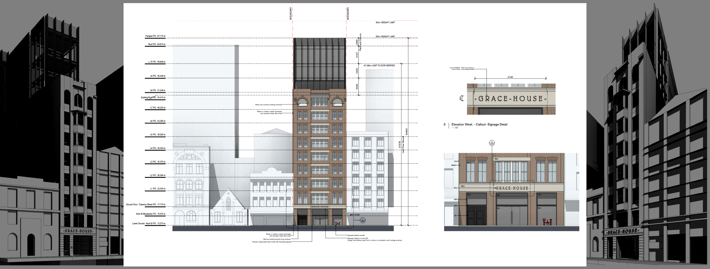This screenshot has width=710, height=269.
Task: Click the 'RL 15.080' level marker
Action: click(355, 215)
